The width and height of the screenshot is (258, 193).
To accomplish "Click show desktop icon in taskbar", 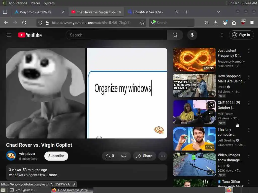I will (3, 190).
